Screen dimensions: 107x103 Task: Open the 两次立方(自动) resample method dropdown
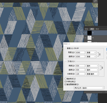coord(89,88)
